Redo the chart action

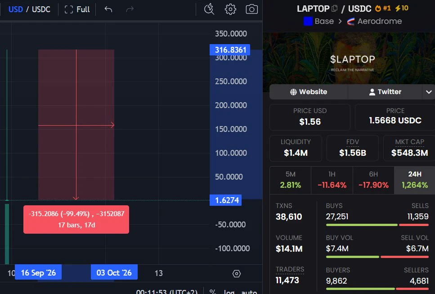click(x=130, y=9)
